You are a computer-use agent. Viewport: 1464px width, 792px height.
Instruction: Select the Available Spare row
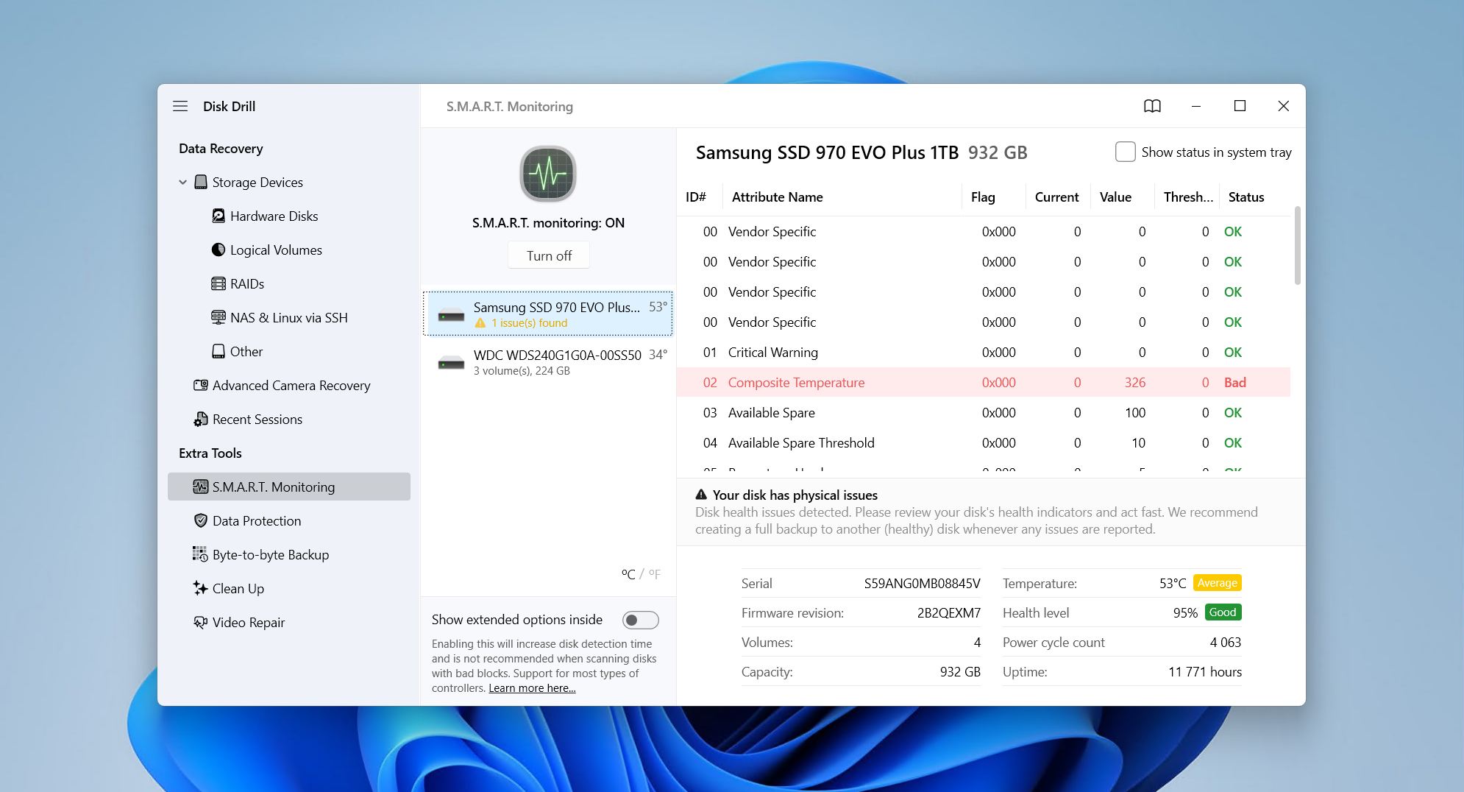[984, 412]
